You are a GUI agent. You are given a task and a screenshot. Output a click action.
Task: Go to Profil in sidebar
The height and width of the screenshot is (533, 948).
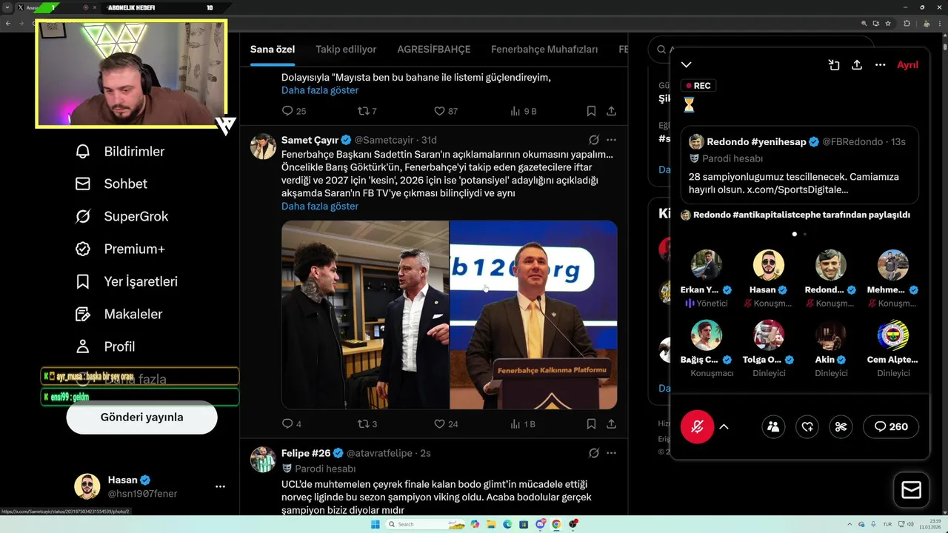point(105,346)
